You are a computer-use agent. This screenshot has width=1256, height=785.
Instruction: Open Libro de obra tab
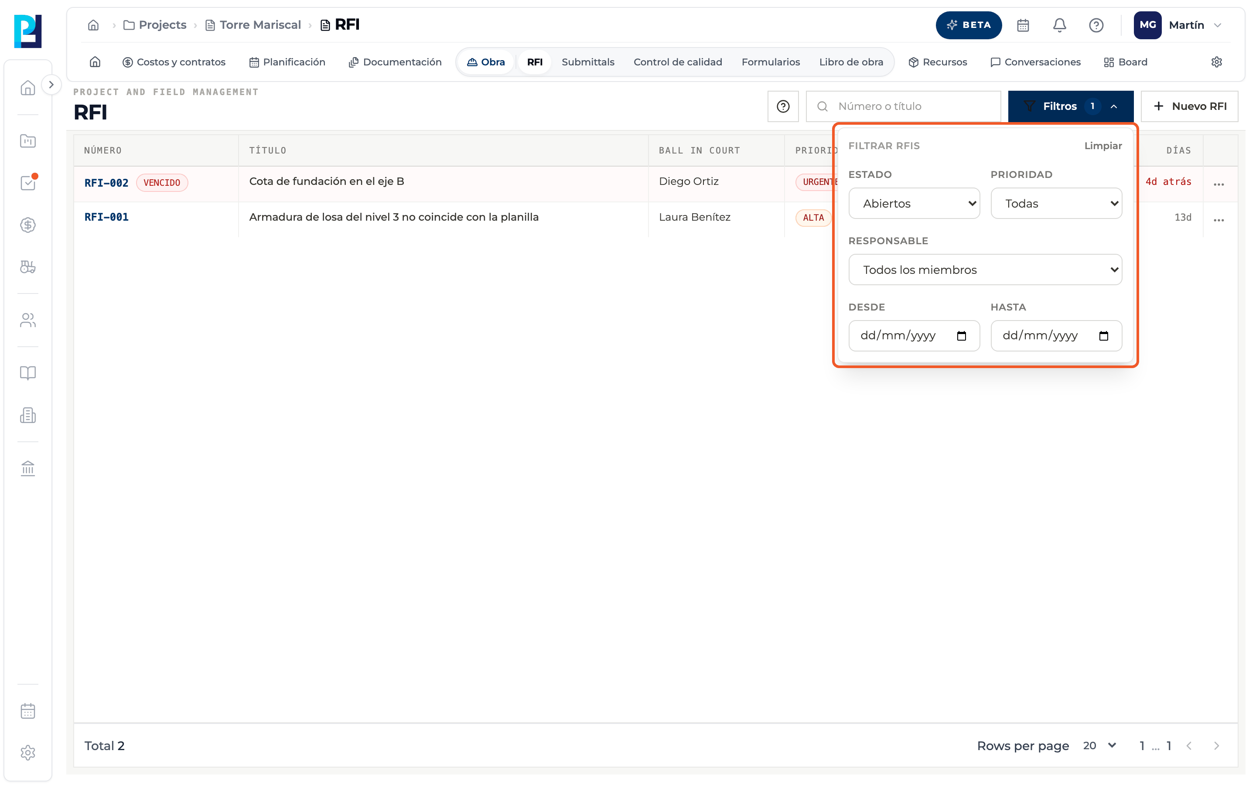pyautogui.click(x=851, y=62)
